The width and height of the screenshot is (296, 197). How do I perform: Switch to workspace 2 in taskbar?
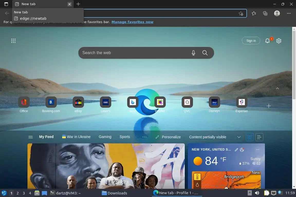tap(17, 193)
